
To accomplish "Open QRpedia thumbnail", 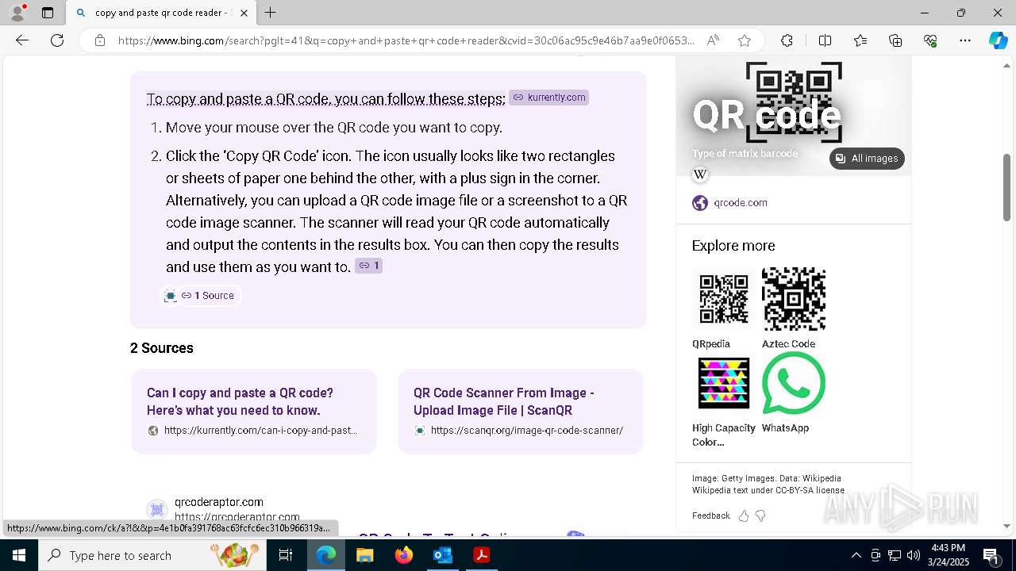I will tap(723, 299).
